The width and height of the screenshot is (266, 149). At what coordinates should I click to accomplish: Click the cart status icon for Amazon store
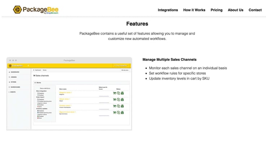tap(115, 106)
